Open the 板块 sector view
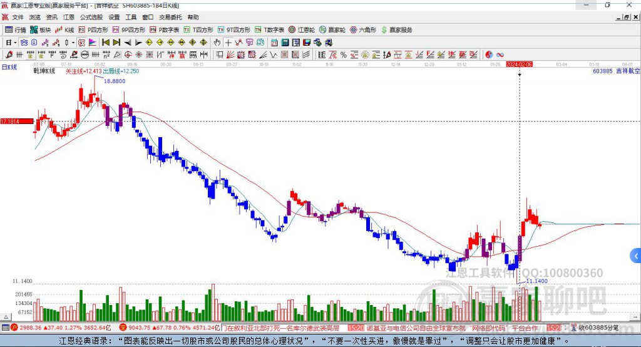Image resolution: width=641 pixels, height=347 pixels. click(40, 30)
